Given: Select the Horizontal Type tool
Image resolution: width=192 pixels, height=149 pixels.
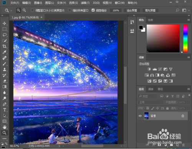Looking at the screenshot, I should 5,110.
